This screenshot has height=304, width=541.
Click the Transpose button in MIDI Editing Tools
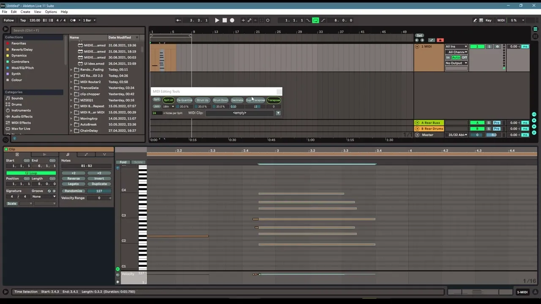[x=274, y=100]
